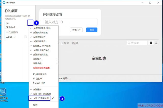Open Socks5 代理 settings
Image resolution: width=163 pixels, height=108 pixels.
(44, 83)
